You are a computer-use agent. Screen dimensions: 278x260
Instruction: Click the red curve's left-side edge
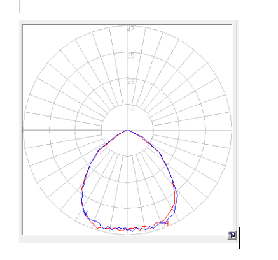tap(81, 196)
